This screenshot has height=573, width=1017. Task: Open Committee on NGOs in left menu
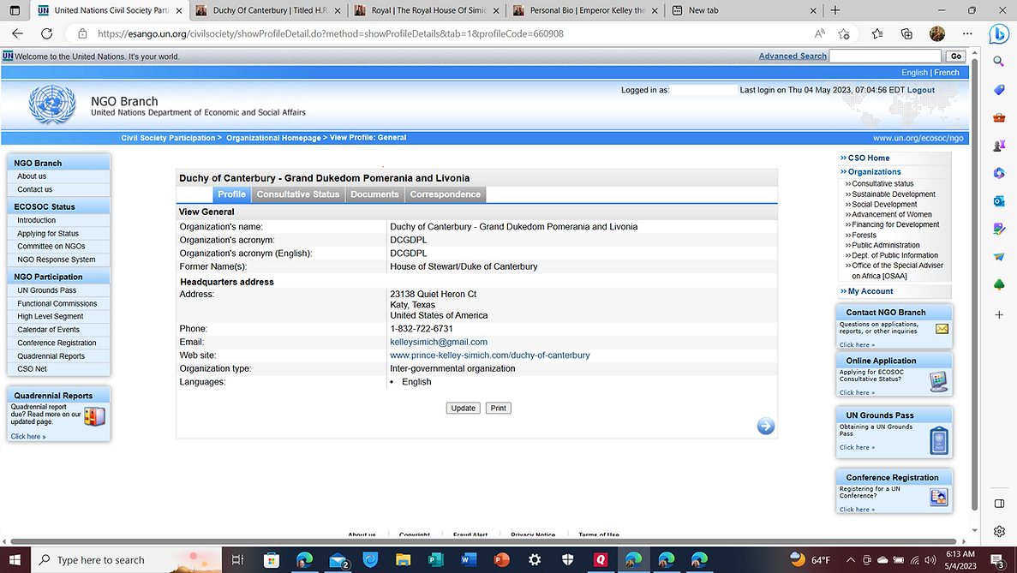[51, 247]
